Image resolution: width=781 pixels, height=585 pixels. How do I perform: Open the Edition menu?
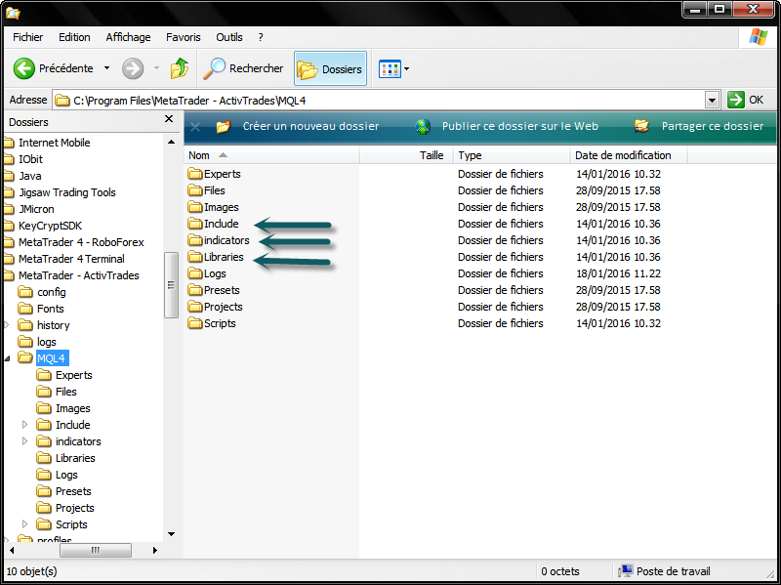click(x=74, y=37)
